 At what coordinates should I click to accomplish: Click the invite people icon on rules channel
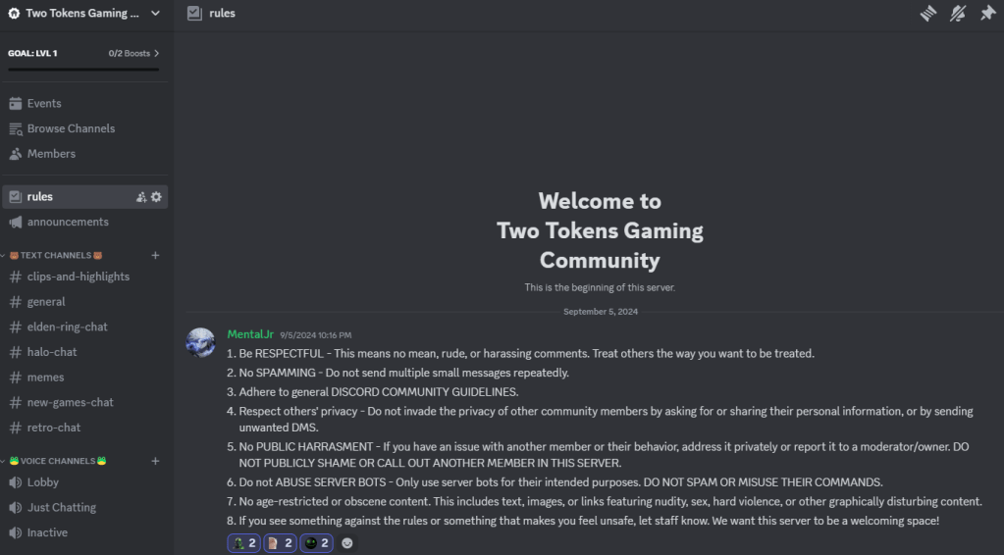click(x=141, y=197)
